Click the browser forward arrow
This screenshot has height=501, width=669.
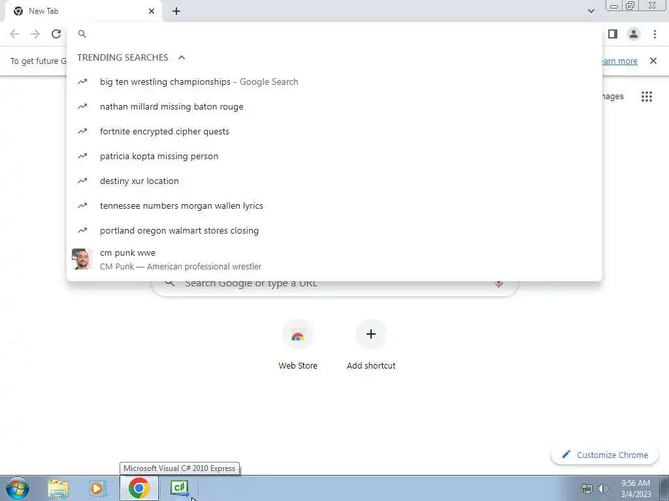click(35, 34)
